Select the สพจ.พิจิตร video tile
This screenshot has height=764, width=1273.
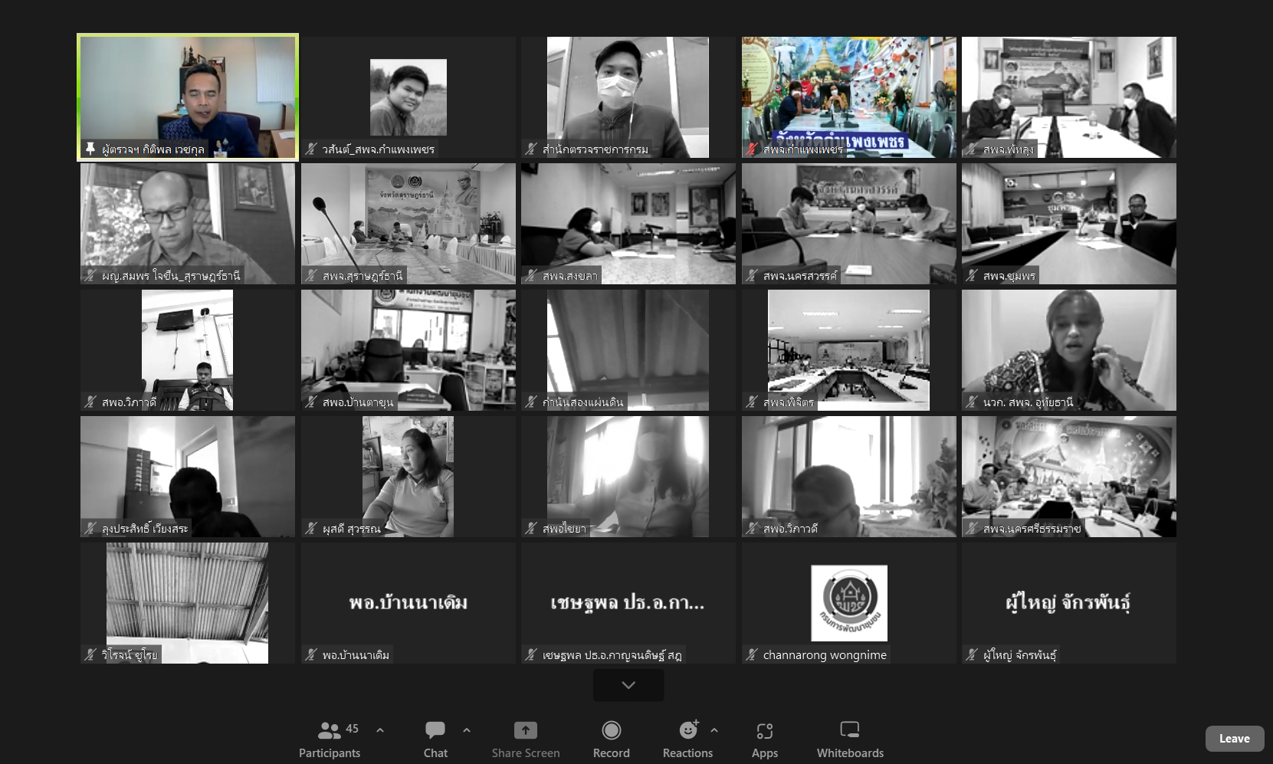click(x=849, y=350)
